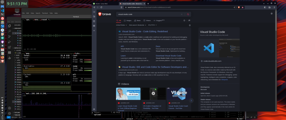Play the Getting Started with VS Code video
The width and height of the screenshot is (286, 120).
128,94
